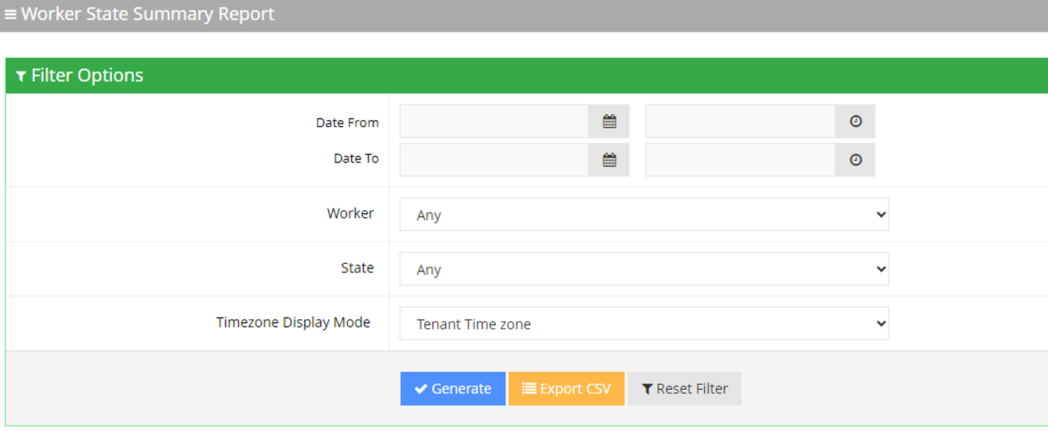Click the Export CSV button
Screen dimensions: 1048x431
566,389
